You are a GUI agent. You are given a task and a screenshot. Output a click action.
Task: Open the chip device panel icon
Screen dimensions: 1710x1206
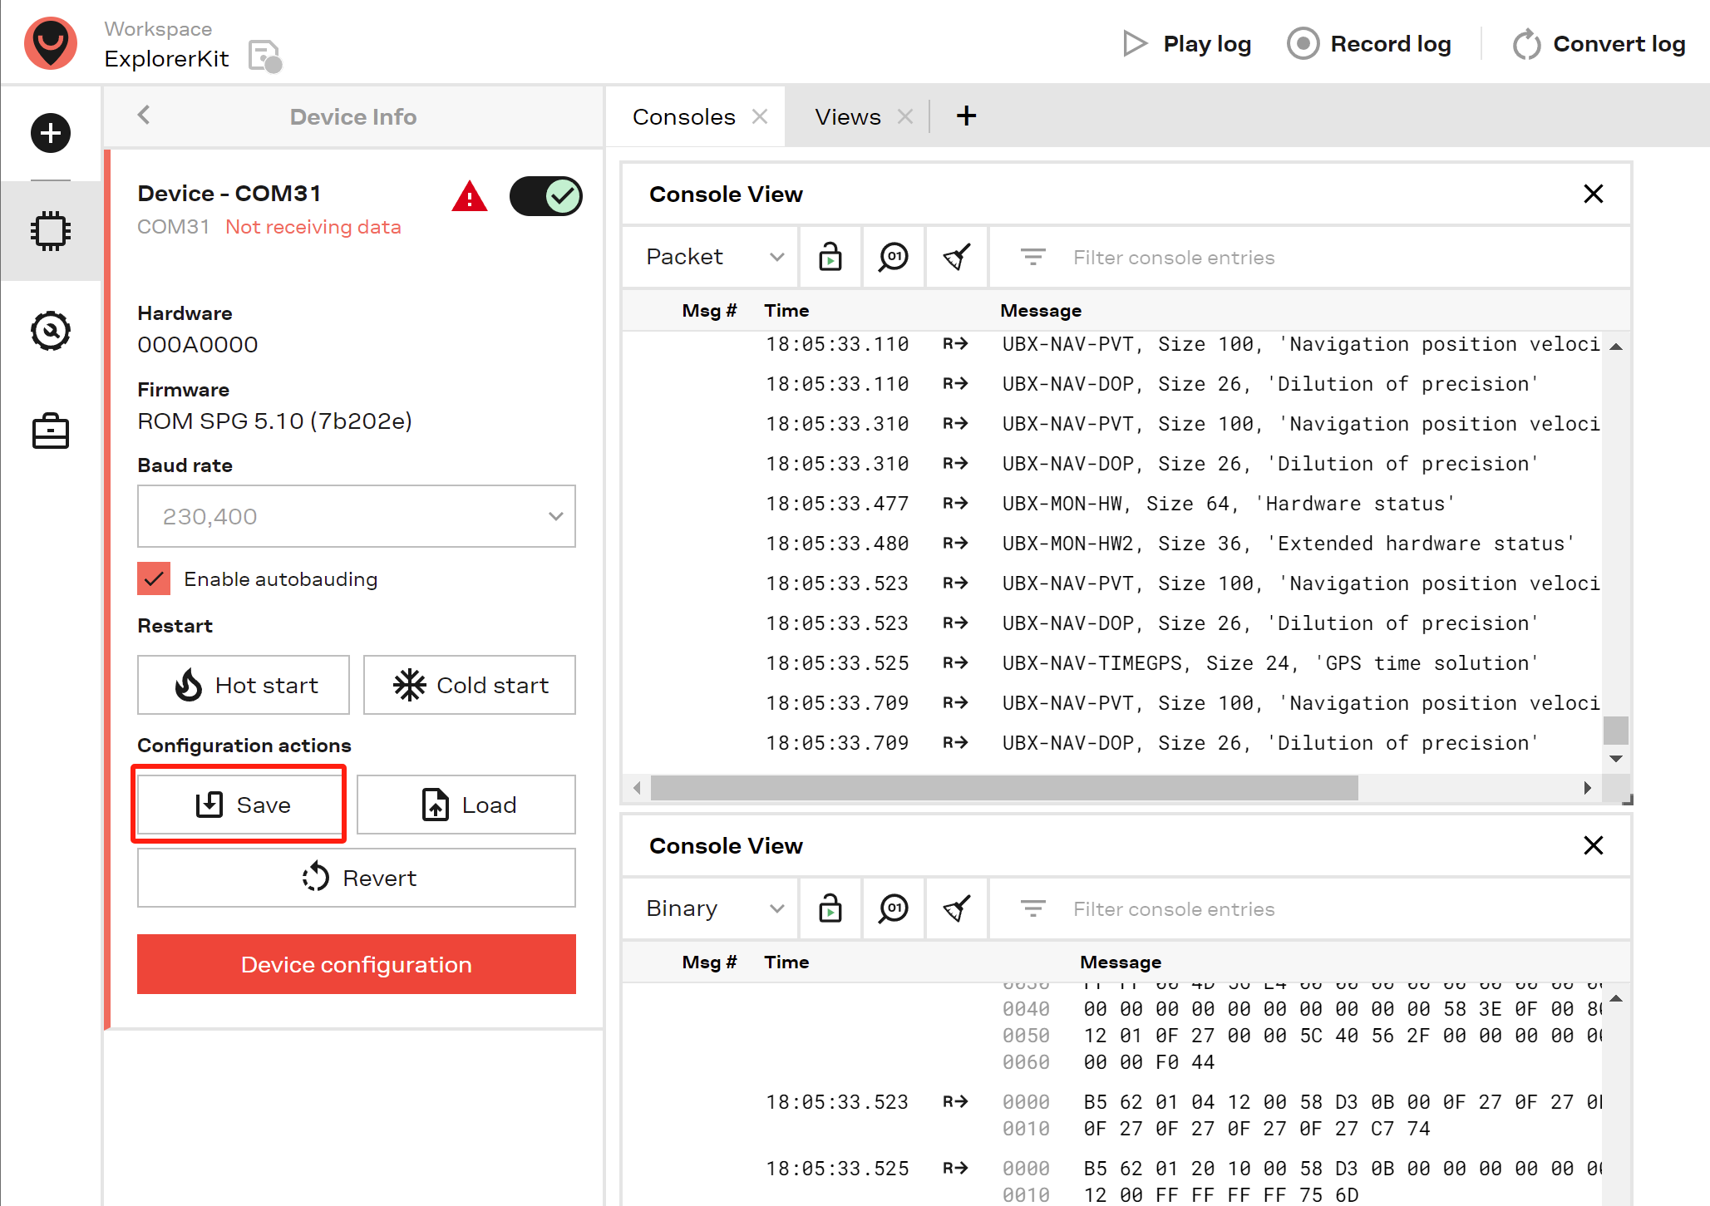(x=51, y=231)
